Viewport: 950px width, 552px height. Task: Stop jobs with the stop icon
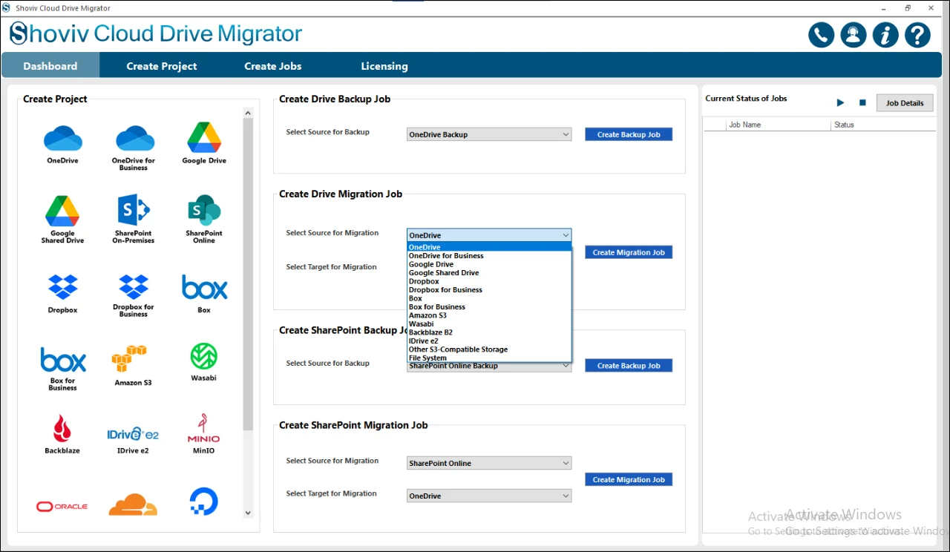pyautogui.click(x=862, y=102)
